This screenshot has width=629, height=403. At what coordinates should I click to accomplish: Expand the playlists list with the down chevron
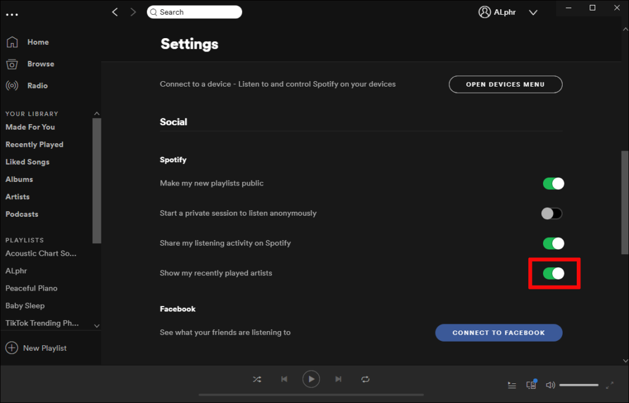coord(96,327)
